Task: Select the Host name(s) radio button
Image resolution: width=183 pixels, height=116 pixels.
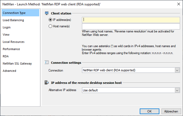Action: click(50, 26)
